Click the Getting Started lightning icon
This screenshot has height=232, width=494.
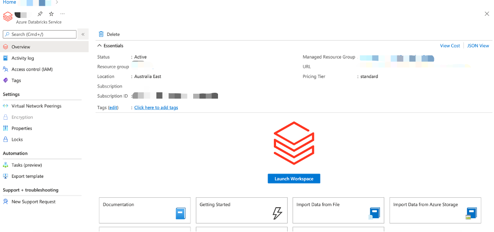click(277, 214)
